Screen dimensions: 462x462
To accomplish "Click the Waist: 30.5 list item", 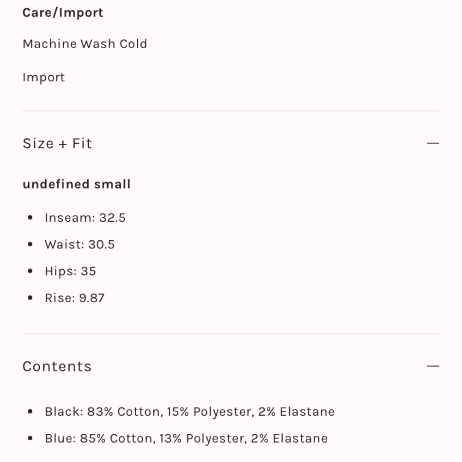I will [79, 244].
